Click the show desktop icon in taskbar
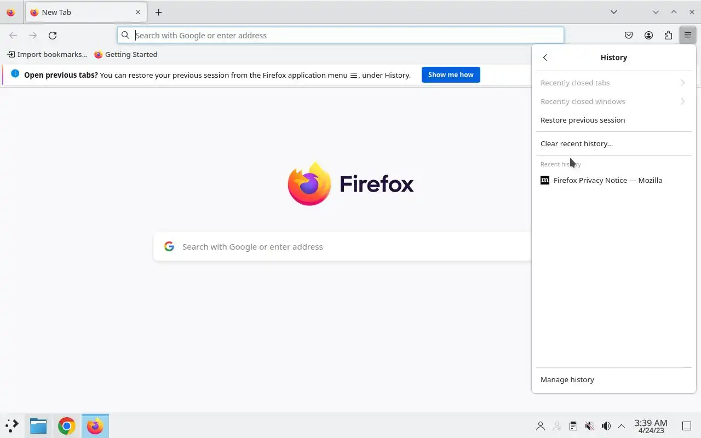 (x=687, y=426)
